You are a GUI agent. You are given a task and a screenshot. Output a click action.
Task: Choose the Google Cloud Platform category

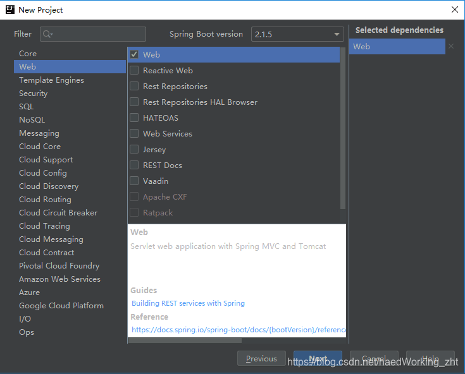click(70, 306)
